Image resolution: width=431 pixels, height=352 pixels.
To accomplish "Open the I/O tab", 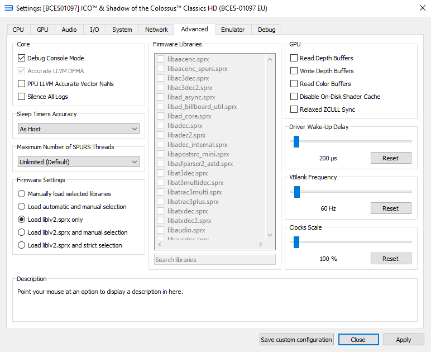I will pyautogui.click(x=94, y=30).
